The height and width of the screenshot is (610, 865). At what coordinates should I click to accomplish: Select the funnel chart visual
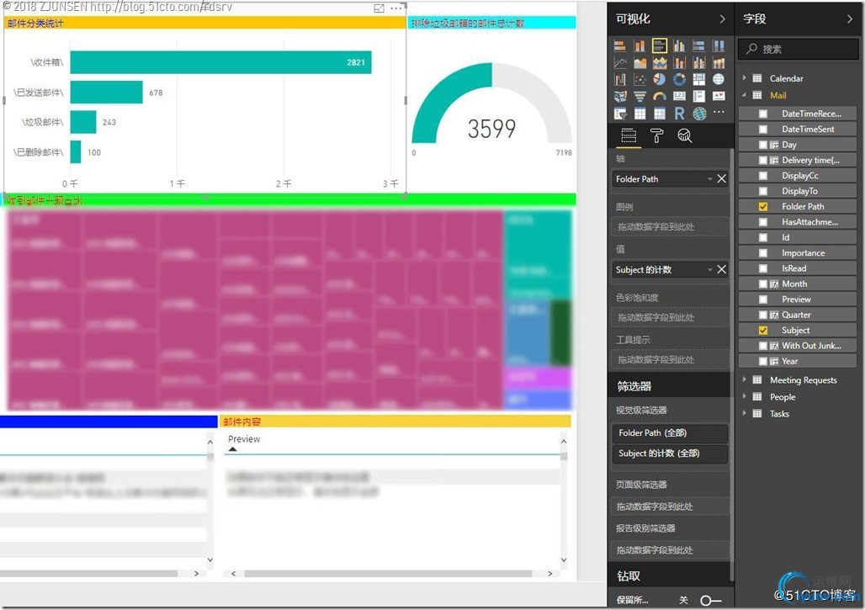[x=640, y=97]
